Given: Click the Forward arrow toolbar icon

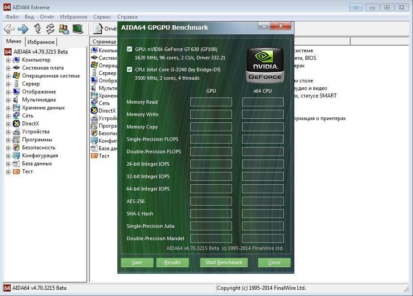Looking at the screenshot, I should click(x=23, y=29).
